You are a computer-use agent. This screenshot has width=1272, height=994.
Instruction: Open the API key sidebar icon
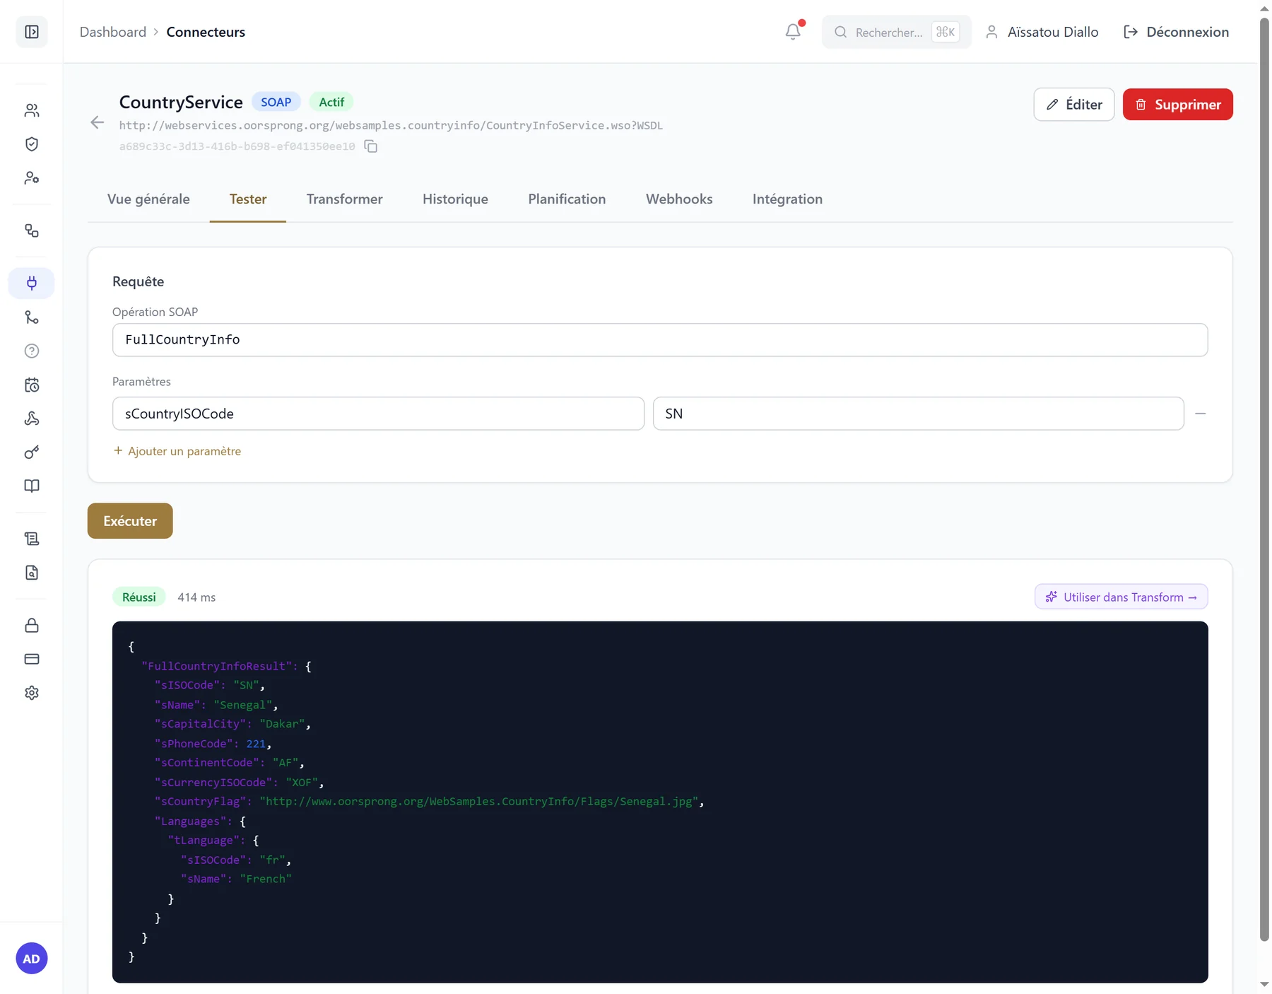(x=32, y=452)
